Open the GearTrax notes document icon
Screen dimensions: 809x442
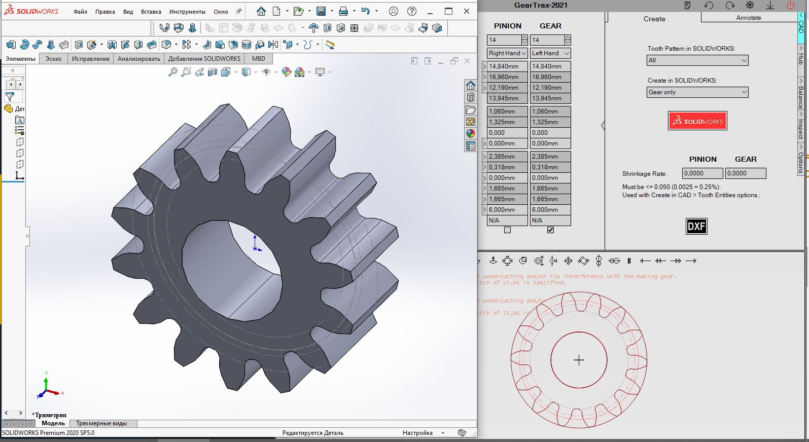click(x=687, y=5)
